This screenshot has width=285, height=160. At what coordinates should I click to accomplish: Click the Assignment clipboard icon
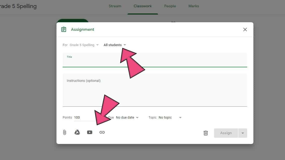coord(64,30)
